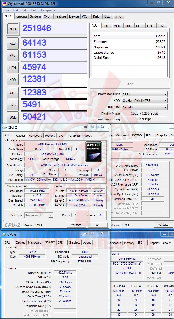This screenshot has height=319, width=174.
Task: Run the FPU benchmark button
Action: coord(13,55)
